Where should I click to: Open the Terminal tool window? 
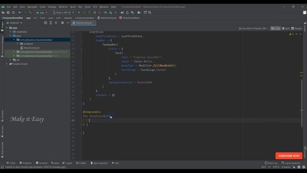point(42,163)
